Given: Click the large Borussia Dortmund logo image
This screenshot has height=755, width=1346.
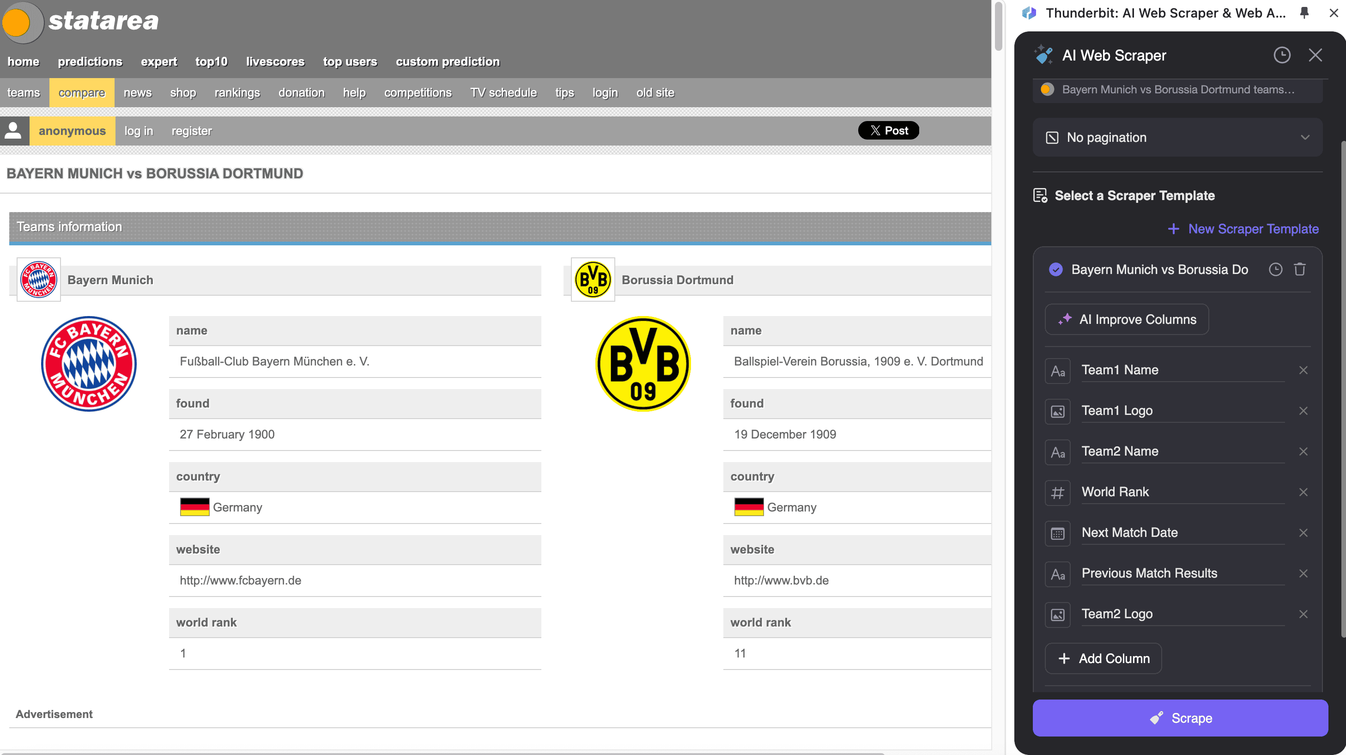Looking at the screenshot, I should tap(643, 363).
